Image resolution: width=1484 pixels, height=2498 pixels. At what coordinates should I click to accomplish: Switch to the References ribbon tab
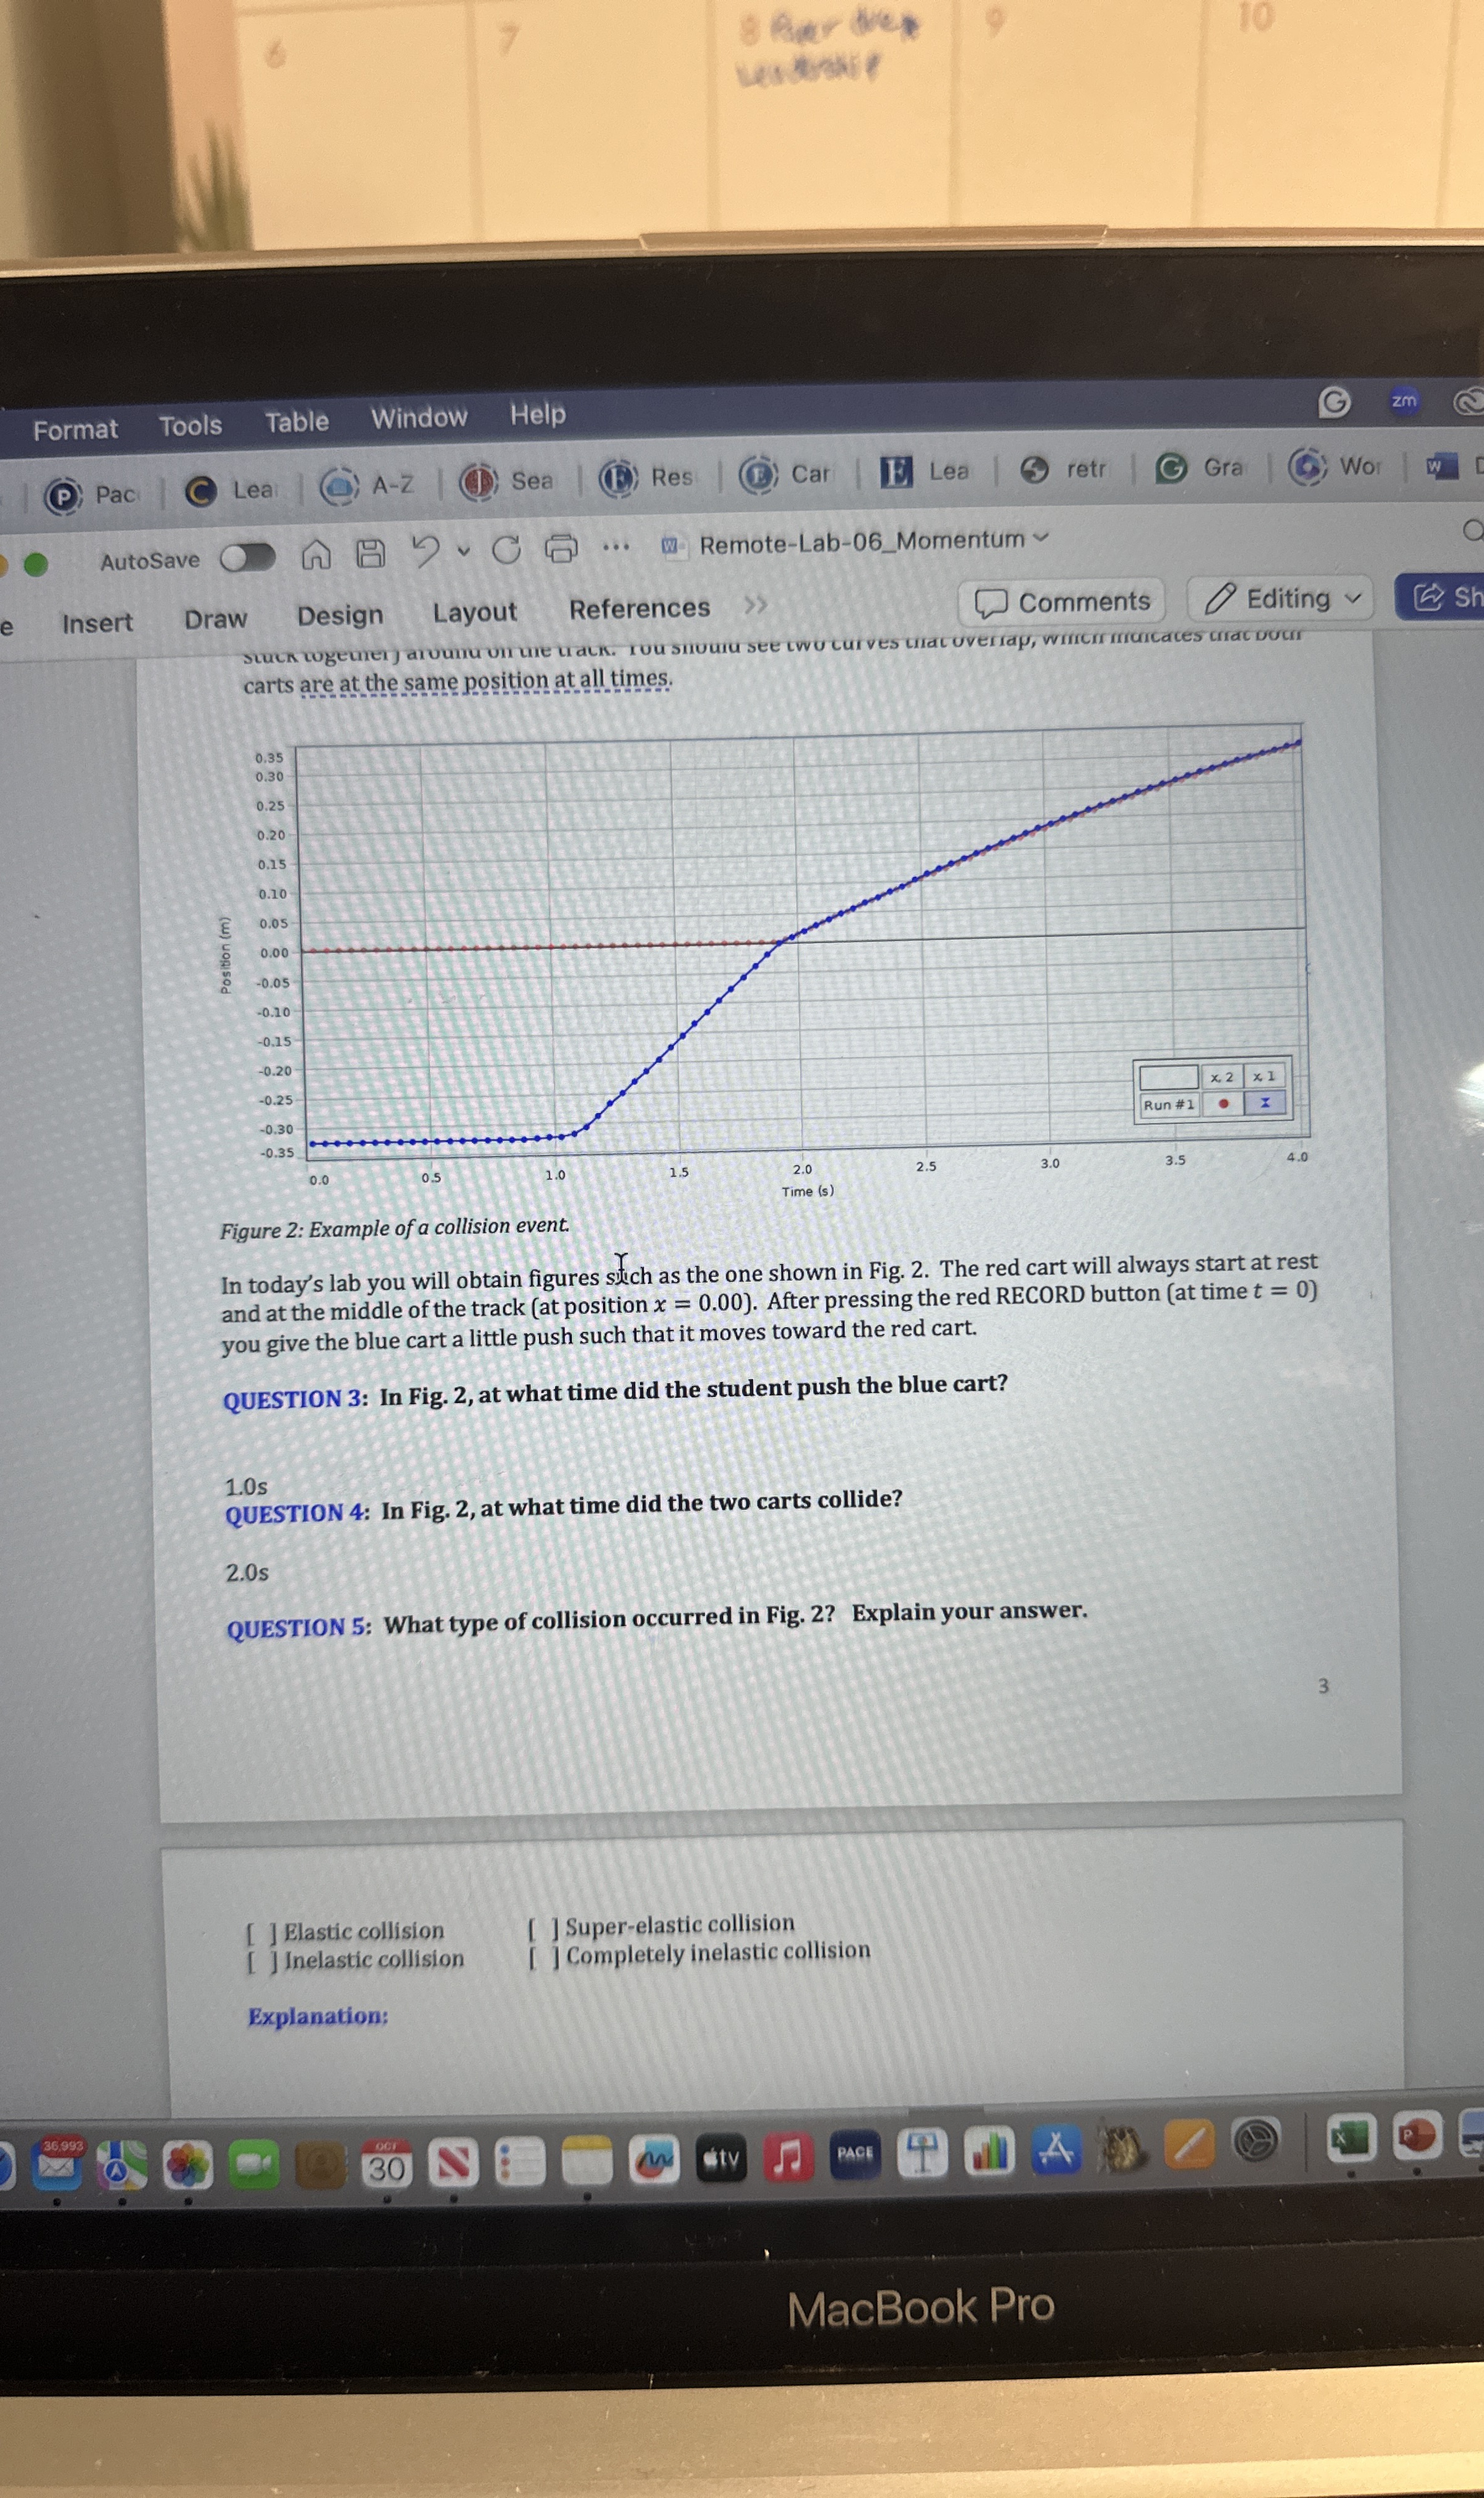tap(639, 608)
